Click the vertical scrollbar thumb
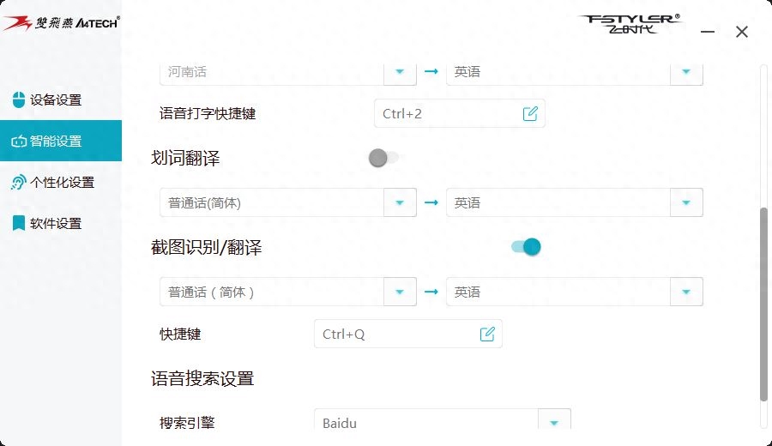The height and width of the screenshot is (446, 772). (763, 304)
